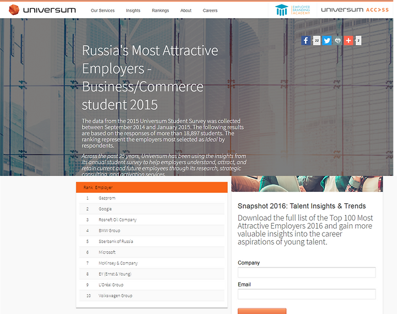
Task: Click the Rank column header
Action: click(88, 187)
